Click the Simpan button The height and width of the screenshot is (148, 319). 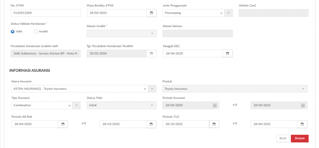pyautogui.click(x=300, y=138)
